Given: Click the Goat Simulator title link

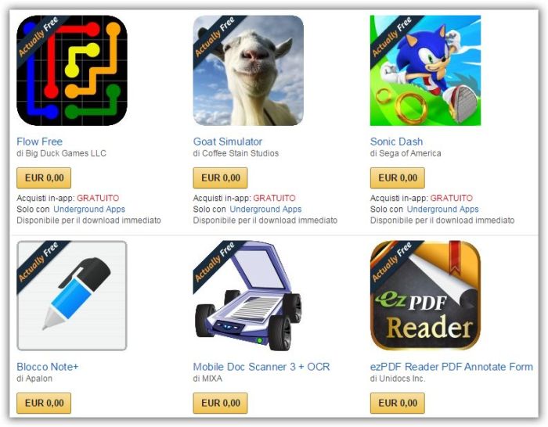Looking at the screenshot, I should click(228, 142).
